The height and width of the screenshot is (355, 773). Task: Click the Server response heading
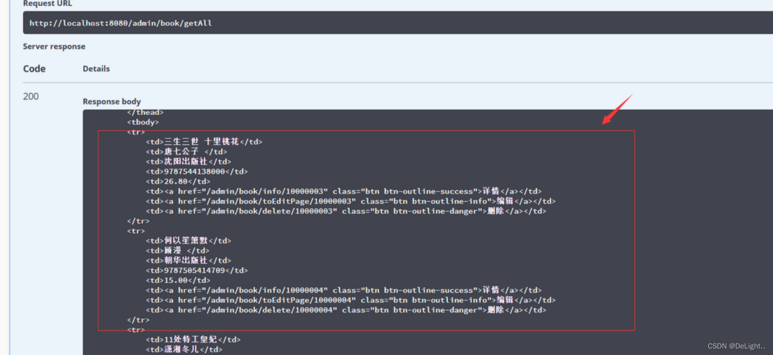[54, 46]
